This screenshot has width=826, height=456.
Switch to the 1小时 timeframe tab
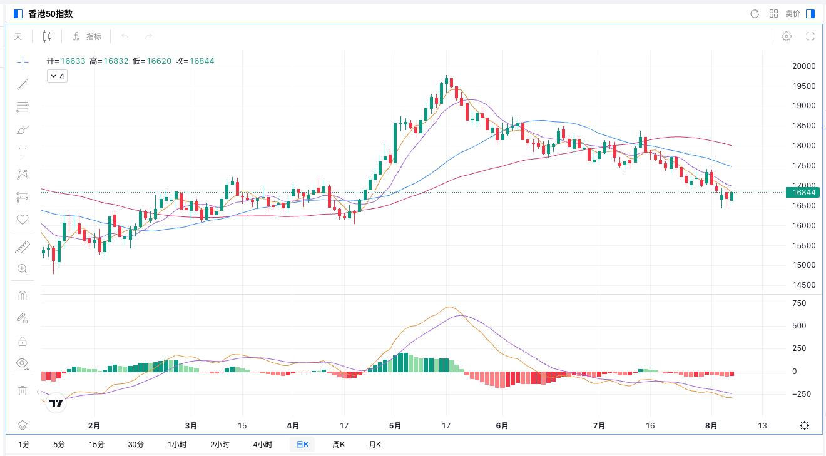[177, 445]
